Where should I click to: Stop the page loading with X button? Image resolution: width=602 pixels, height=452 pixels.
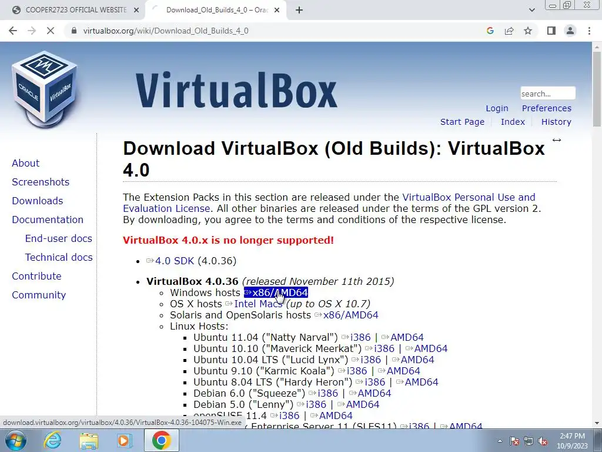51,31
